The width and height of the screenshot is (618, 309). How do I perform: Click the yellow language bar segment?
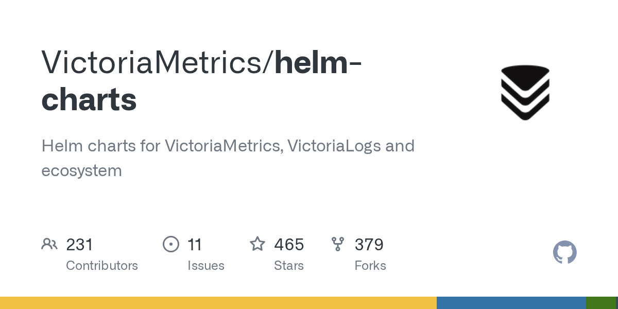click(x=218, y=303)
